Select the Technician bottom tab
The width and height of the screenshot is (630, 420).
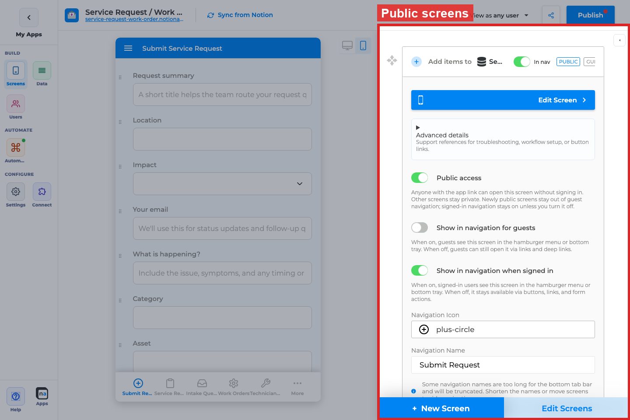[265, 387]
